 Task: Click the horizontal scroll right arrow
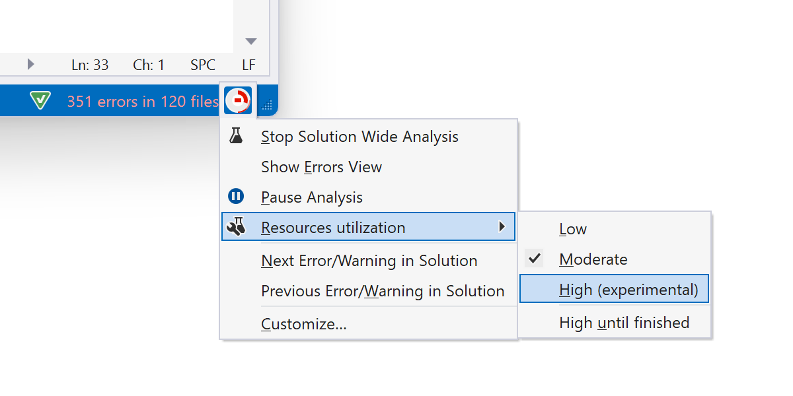30,65
